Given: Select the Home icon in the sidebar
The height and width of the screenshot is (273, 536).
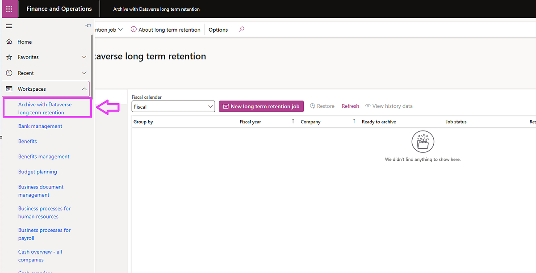Looking at the screenshot, I should (9, 42).
